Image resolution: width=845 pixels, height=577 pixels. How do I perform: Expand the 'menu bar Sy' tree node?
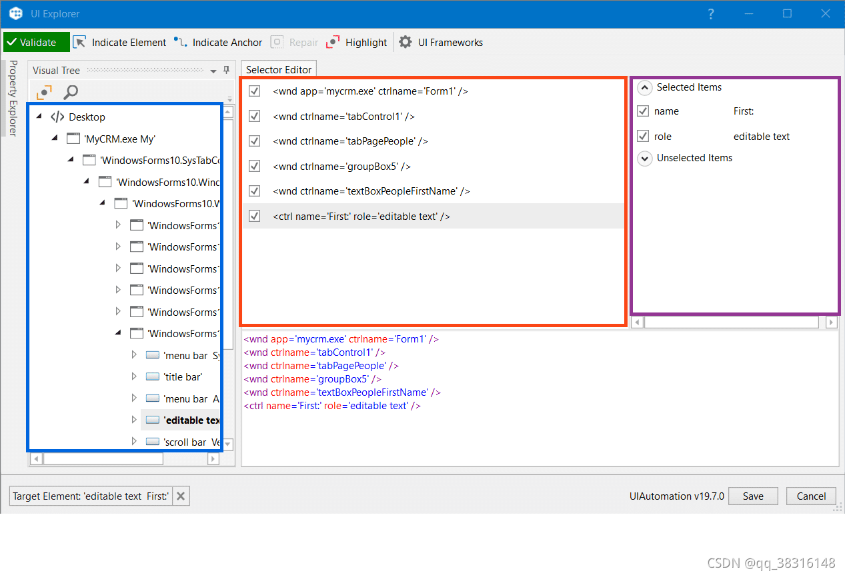pyautogui.click(x=134, y=355)
